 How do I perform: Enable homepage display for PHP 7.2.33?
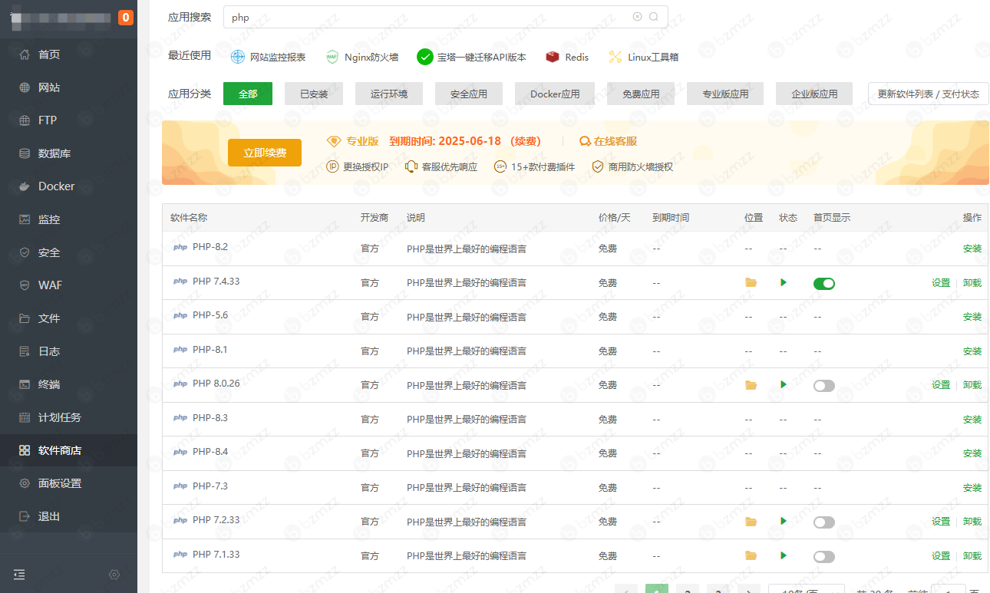tap(824, 522)
